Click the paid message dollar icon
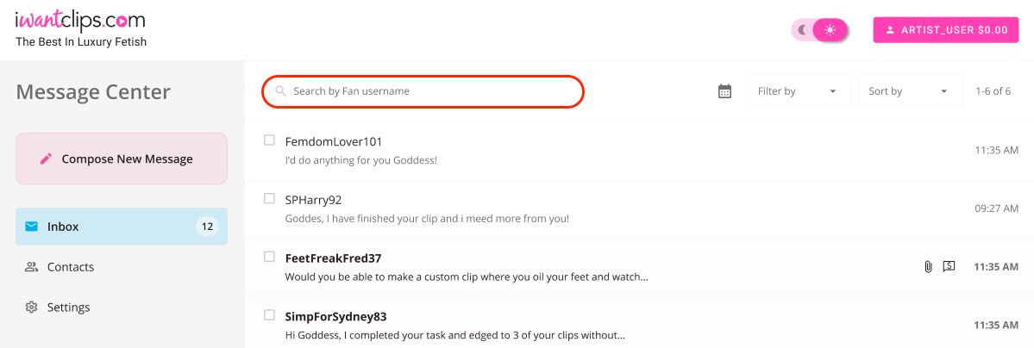Image resolution: width=1034 pixels, height=348 pixels. 949,266
